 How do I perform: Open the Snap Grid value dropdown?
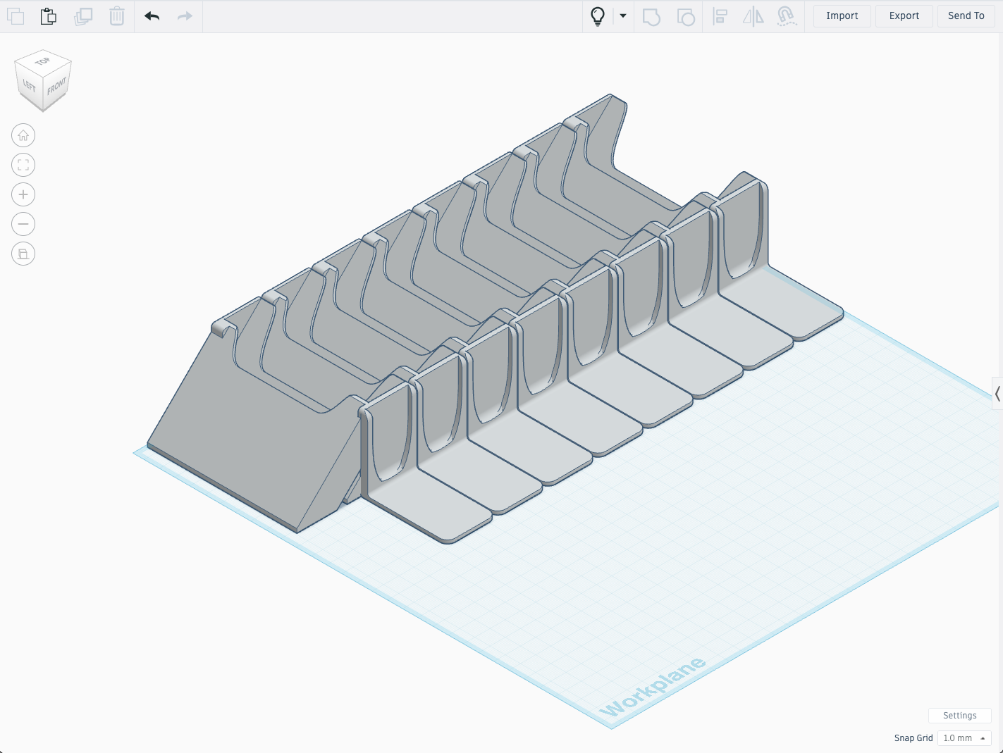pos(964,738)
